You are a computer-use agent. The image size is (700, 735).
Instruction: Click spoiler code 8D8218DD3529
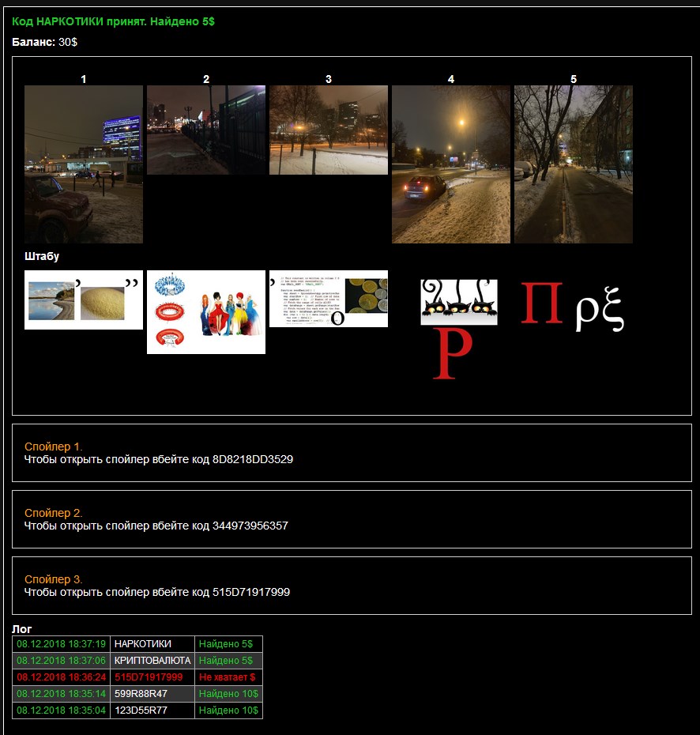click(253, 459)
